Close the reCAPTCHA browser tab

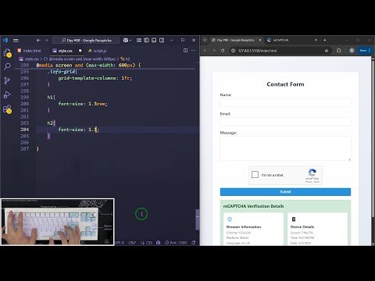(x=316, y=40)
